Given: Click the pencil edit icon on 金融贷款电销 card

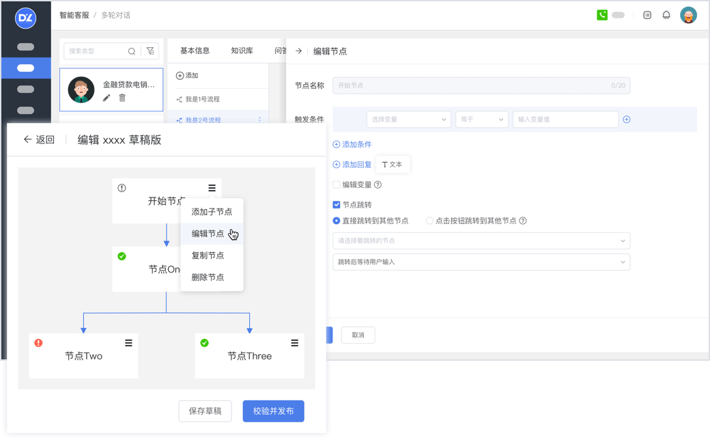Looking at the screenshot, I should point(107,98).
